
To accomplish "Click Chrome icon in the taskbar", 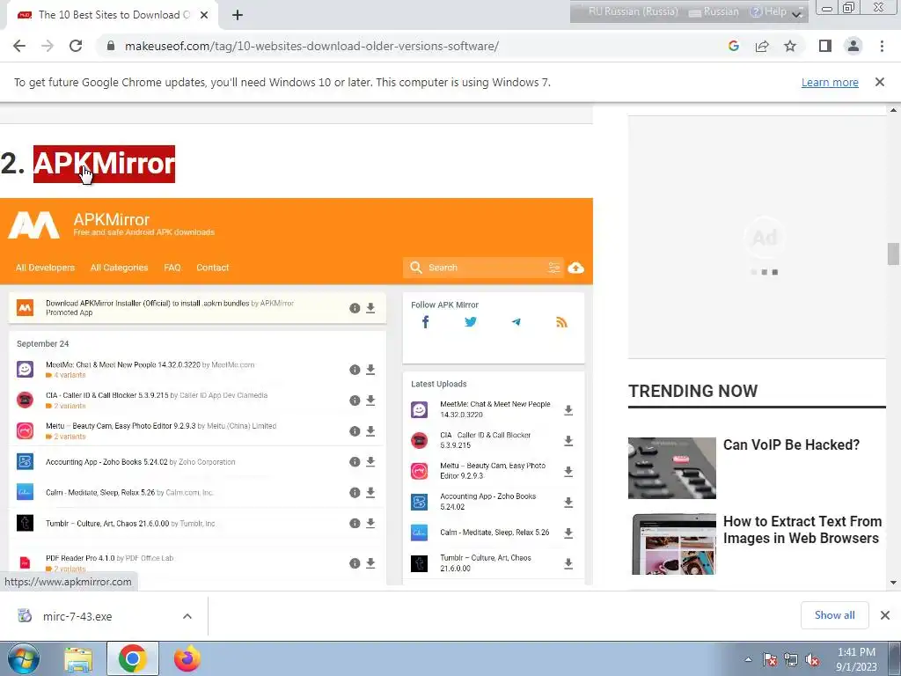I will coord(133,658).
